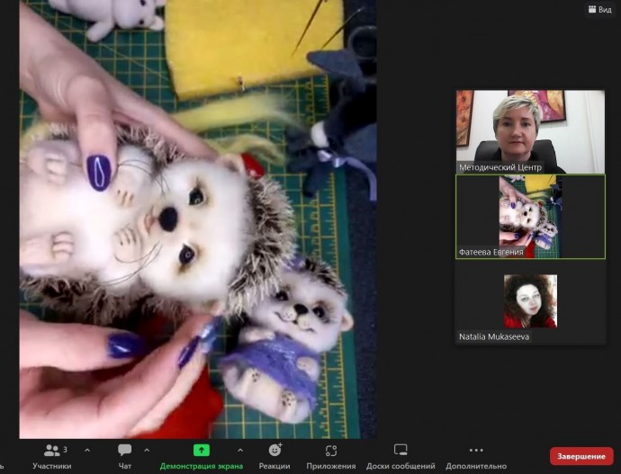Expand the arrow next to Чат

pyautogui.click(x=147, y=450)
